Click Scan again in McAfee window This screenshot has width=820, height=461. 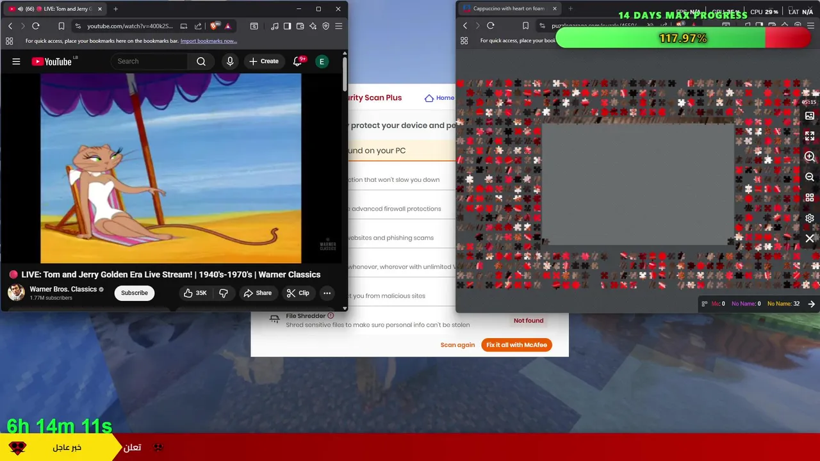coord(457,345)
